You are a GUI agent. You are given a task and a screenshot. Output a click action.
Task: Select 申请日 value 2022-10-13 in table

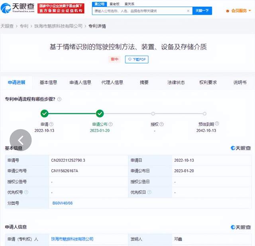184,161
